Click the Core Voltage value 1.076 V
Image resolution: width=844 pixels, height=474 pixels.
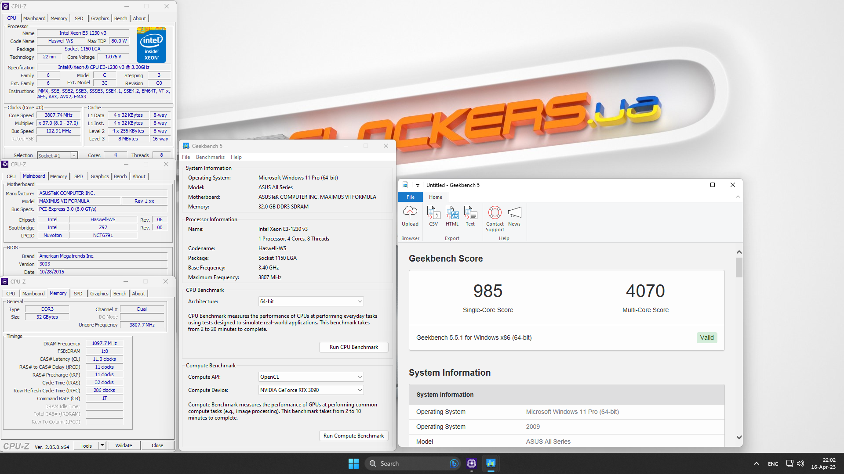coord(113,57)
